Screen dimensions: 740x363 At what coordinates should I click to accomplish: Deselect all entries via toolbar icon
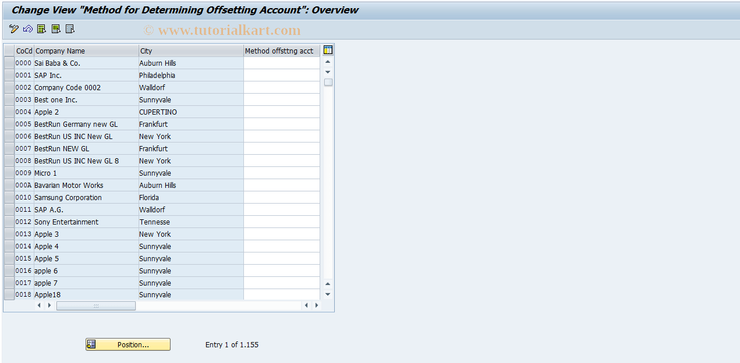pos(69,29)
